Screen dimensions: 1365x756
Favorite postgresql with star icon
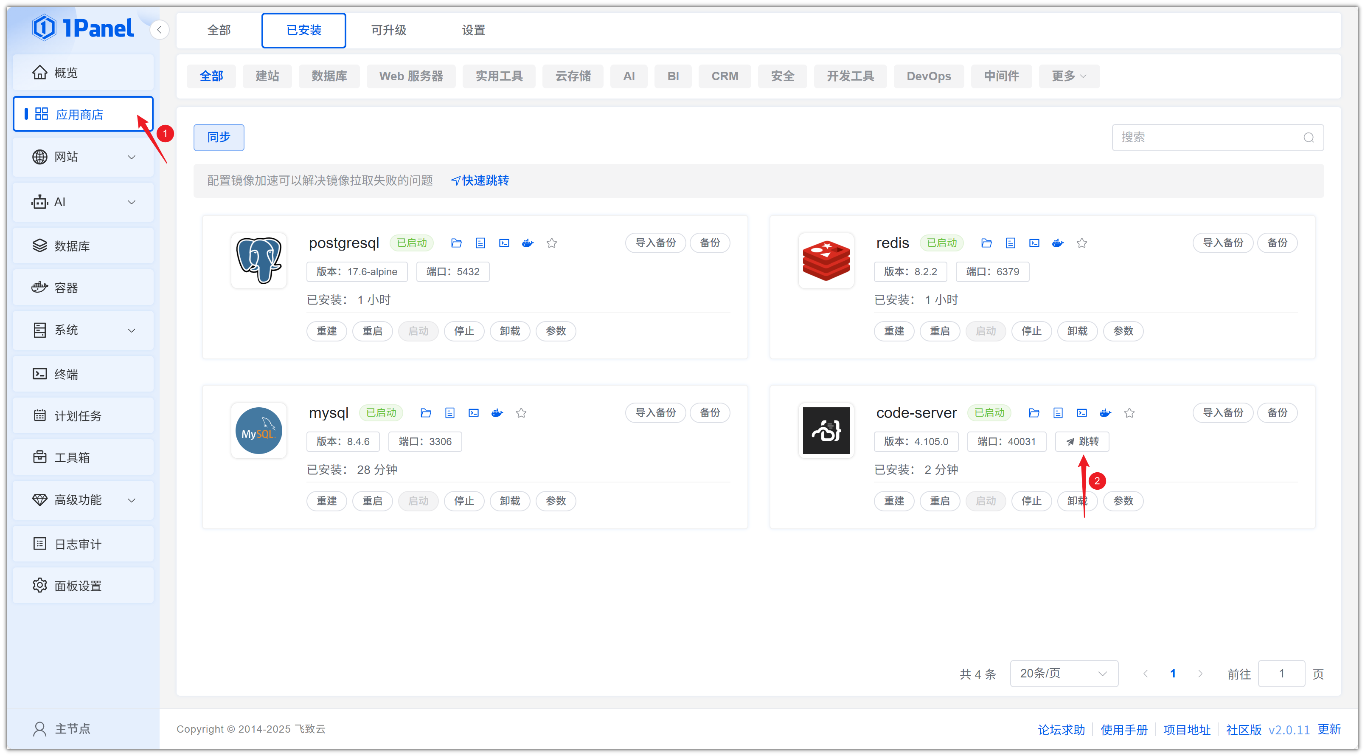pyautogui.click(x=552, y=243)
